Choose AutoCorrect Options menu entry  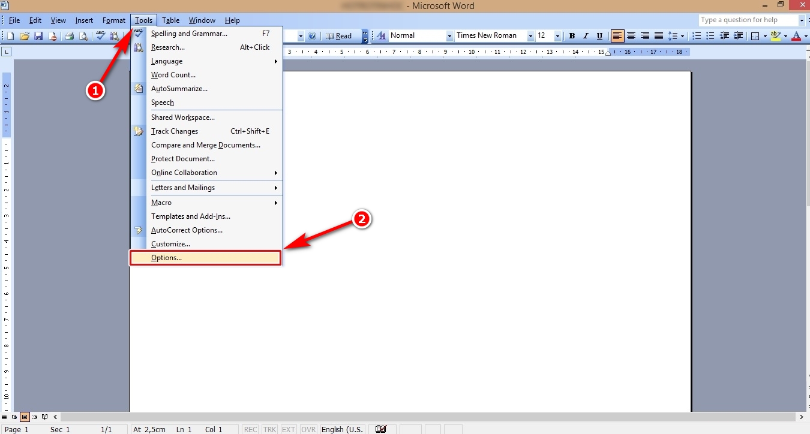pyautogui.click(x=207, y=230)
